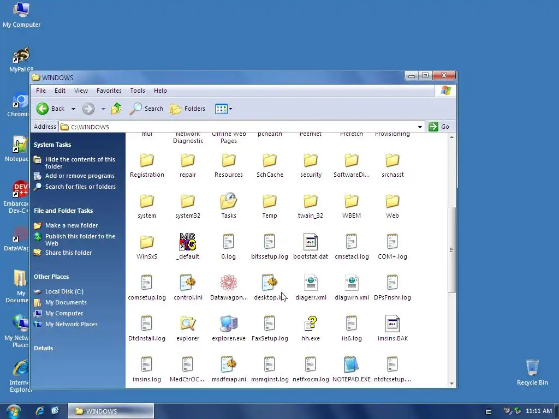This screenshot has height=419, width=559.
Task: Select the Tasks scheduled folder icon
Action: click(x=229, y=201)
